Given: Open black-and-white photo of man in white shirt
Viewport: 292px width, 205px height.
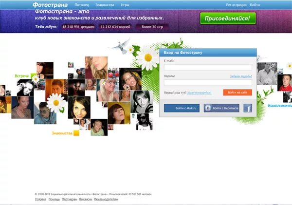Looking at the screenshot, I should tap(267, 74).
